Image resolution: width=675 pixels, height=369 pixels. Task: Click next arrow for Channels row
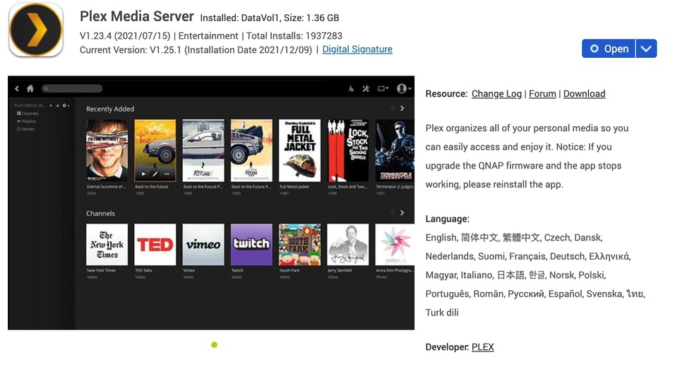tap(402, 213)
